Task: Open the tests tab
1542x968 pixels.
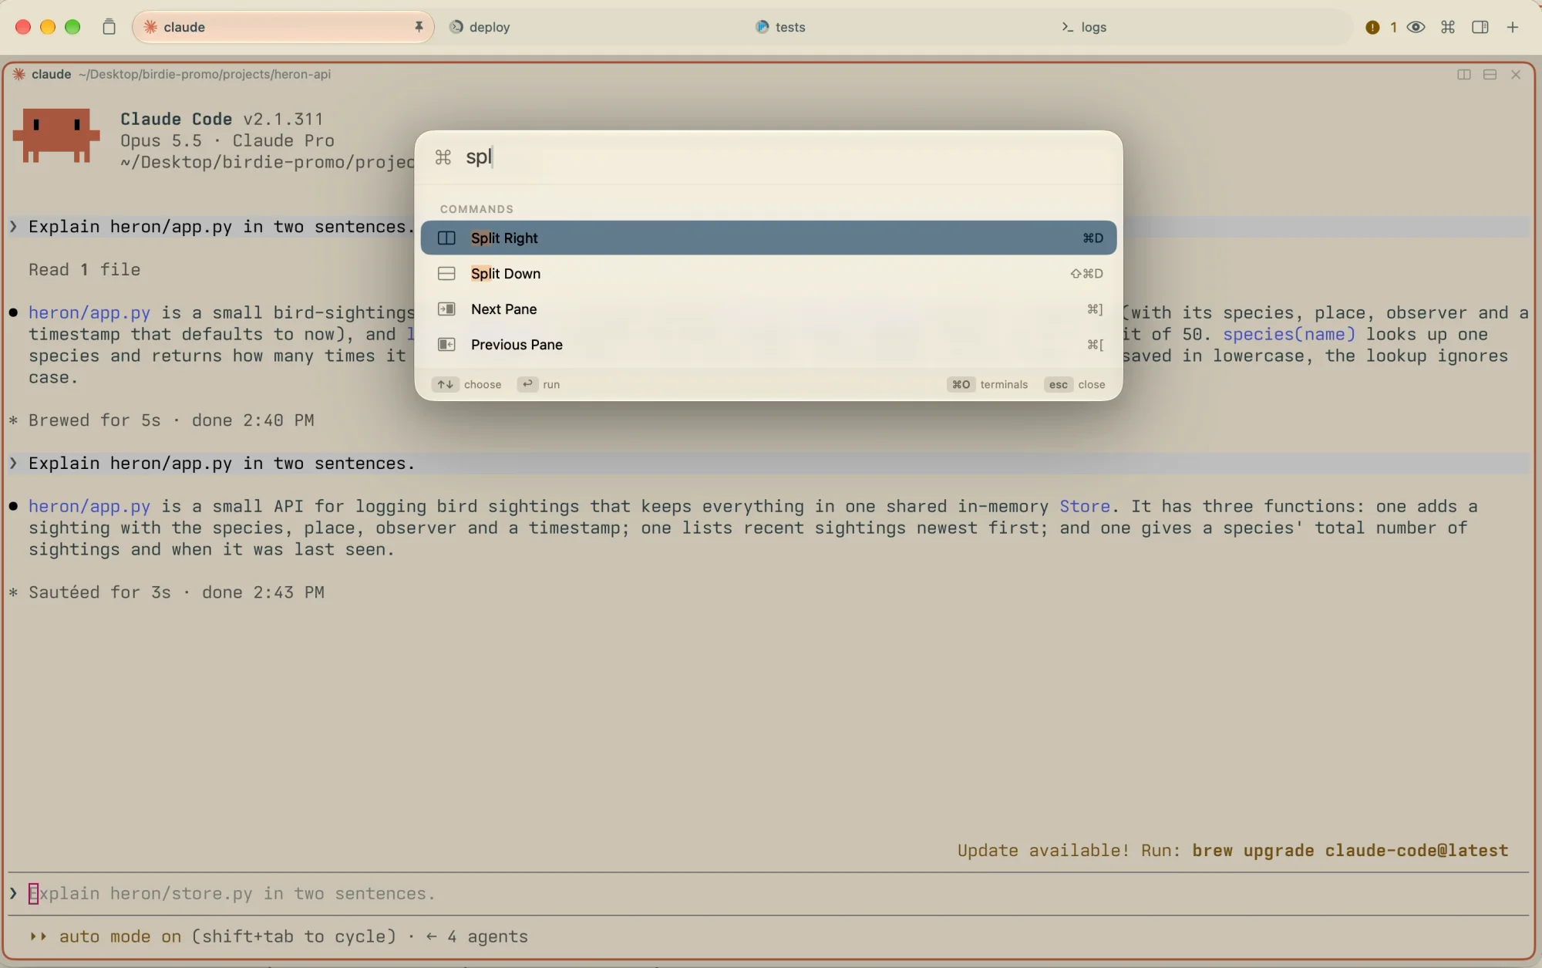Action: click(780, 27)
